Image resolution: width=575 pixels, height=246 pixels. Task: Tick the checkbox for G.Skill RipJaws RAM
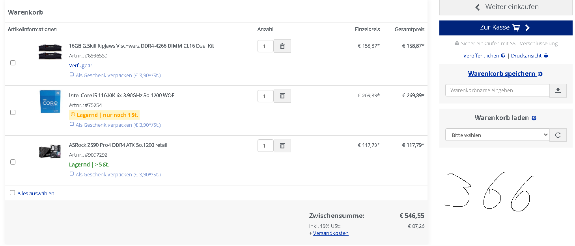tap(13, 63)
